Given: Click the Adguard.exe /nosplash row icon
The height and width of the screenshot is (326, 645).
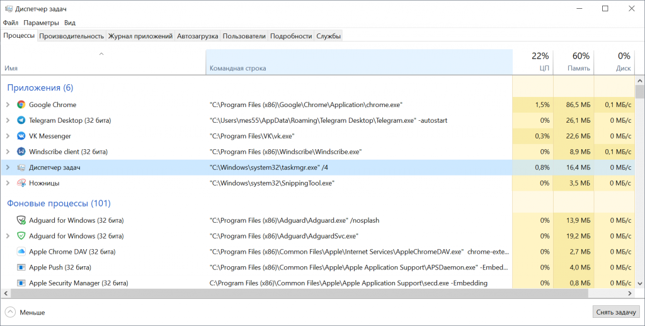Looking at the screenshot, I should 21,220.
